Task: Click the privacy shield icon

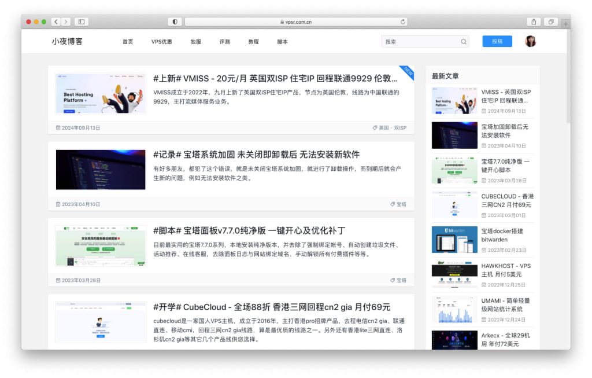Action: (x=175, y=22)
